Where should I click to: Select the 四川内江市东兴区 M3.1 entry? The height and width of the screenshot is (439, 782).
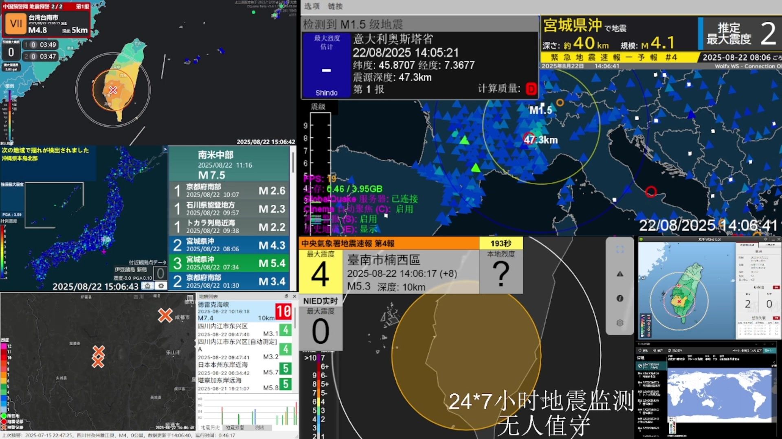[x=245, y=330]
